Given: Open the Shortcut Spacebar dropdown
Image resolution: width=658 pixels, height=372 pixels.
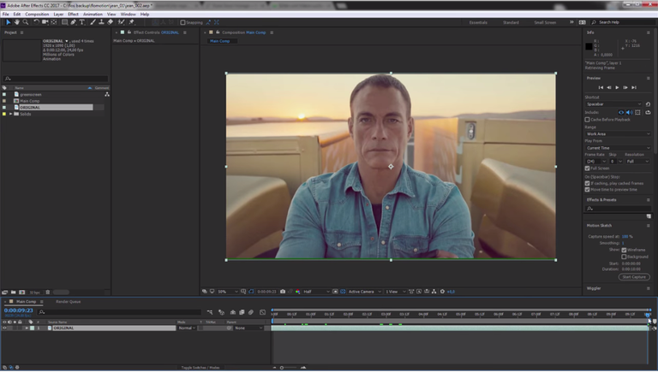Looking at the screenshot, I should tap(613, 104).
